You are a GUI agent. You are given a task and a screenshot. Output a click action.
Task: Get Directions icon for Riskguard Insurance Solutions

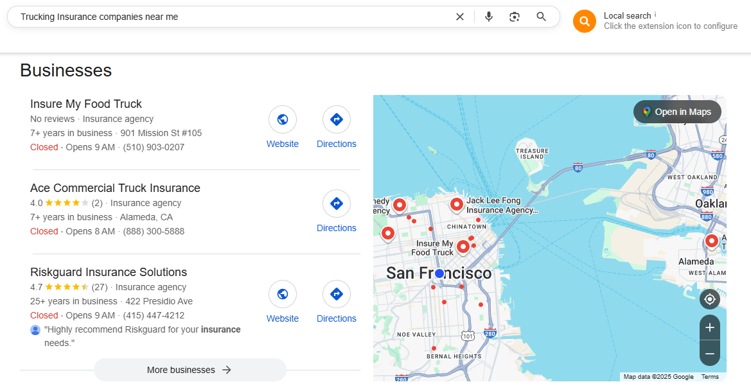[337, 294]
